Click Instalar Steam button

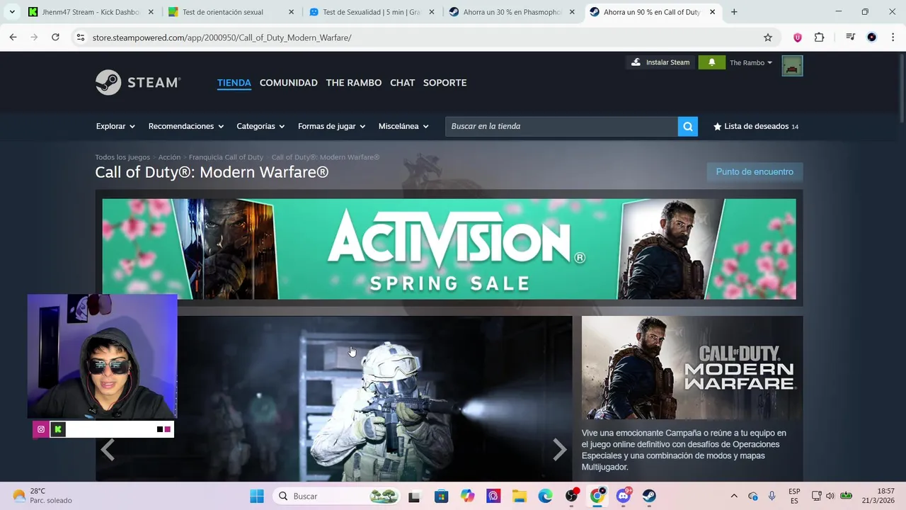[660, 62]
